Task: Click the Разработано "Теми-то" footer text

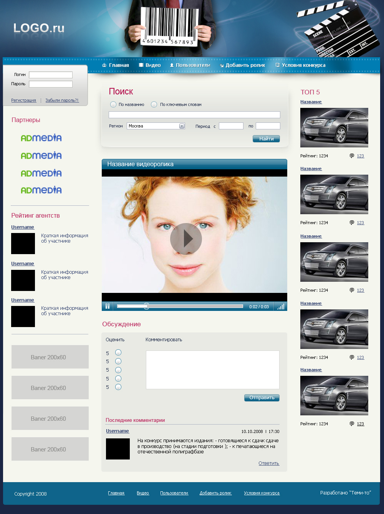Action: 346,493
